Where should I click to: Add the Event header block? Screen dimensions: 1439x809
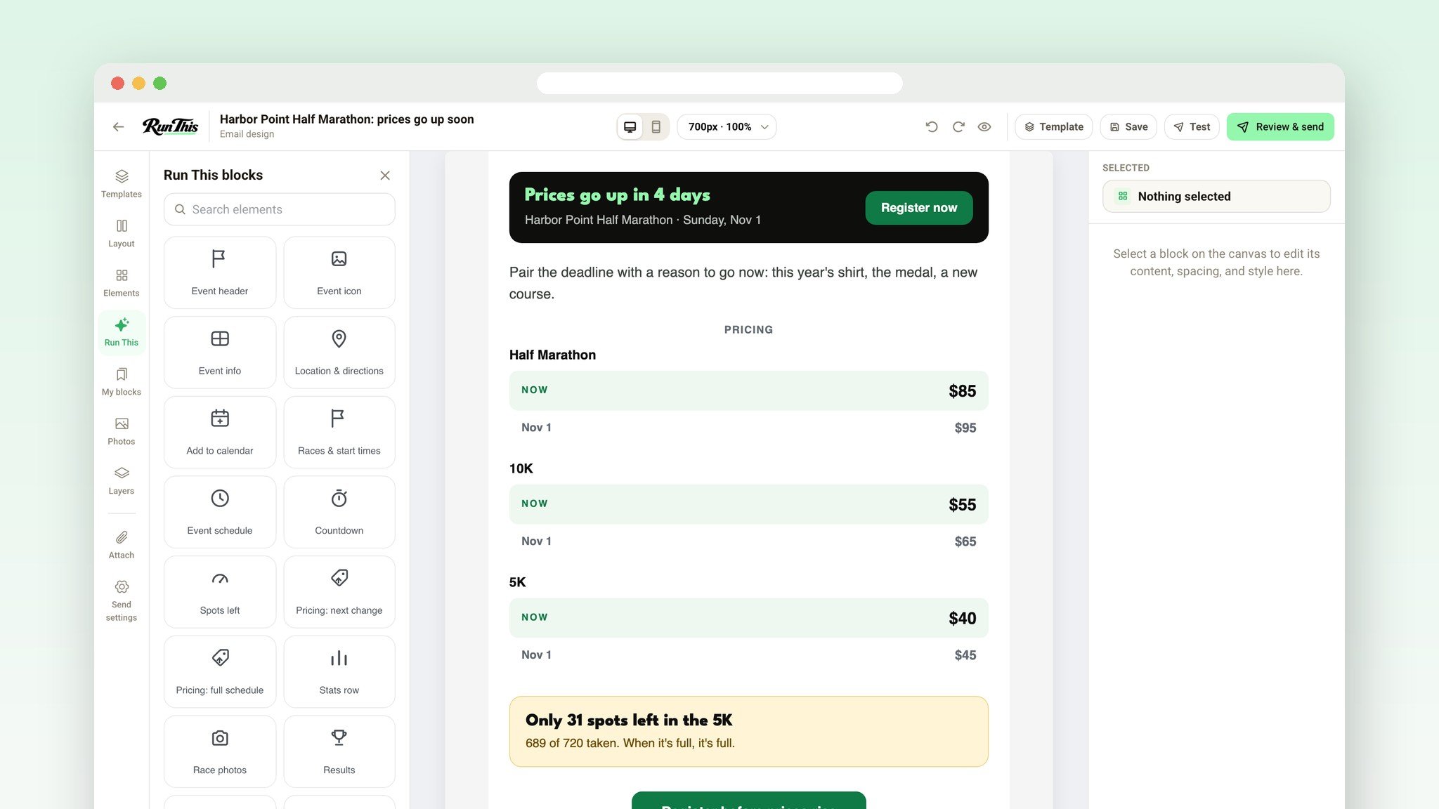pyautogui.click(x=220, y=272)
